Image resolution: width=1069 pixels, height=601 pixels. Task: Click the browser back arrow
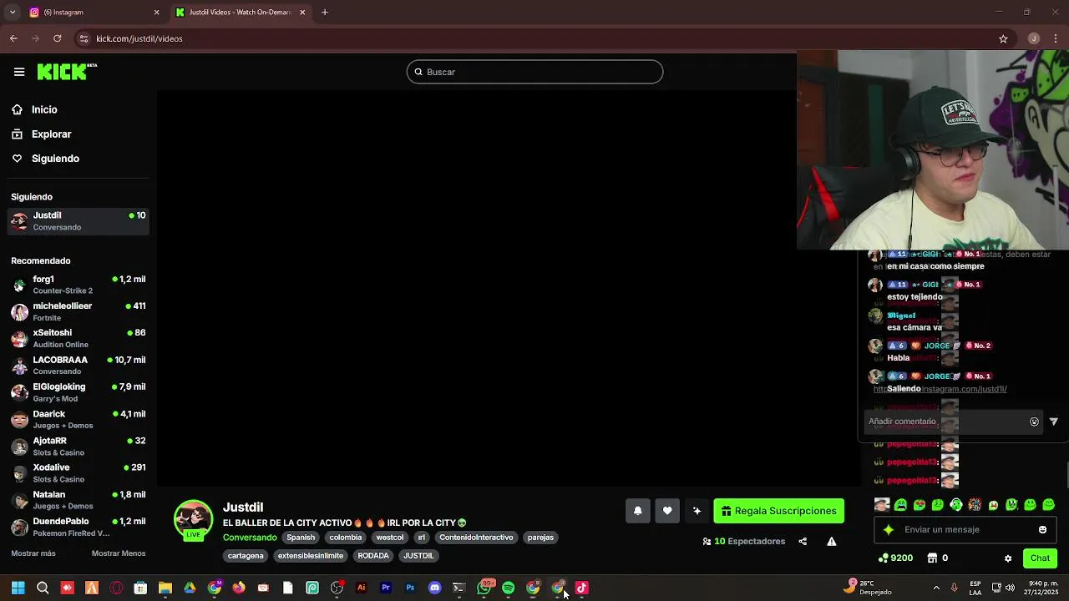[13, 38]
